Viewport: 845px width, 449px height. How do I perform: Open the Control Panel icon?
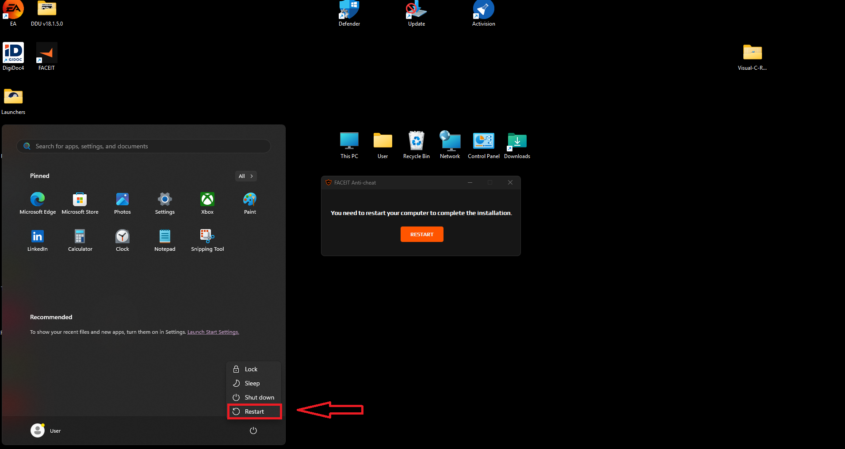tap(484, 145)
